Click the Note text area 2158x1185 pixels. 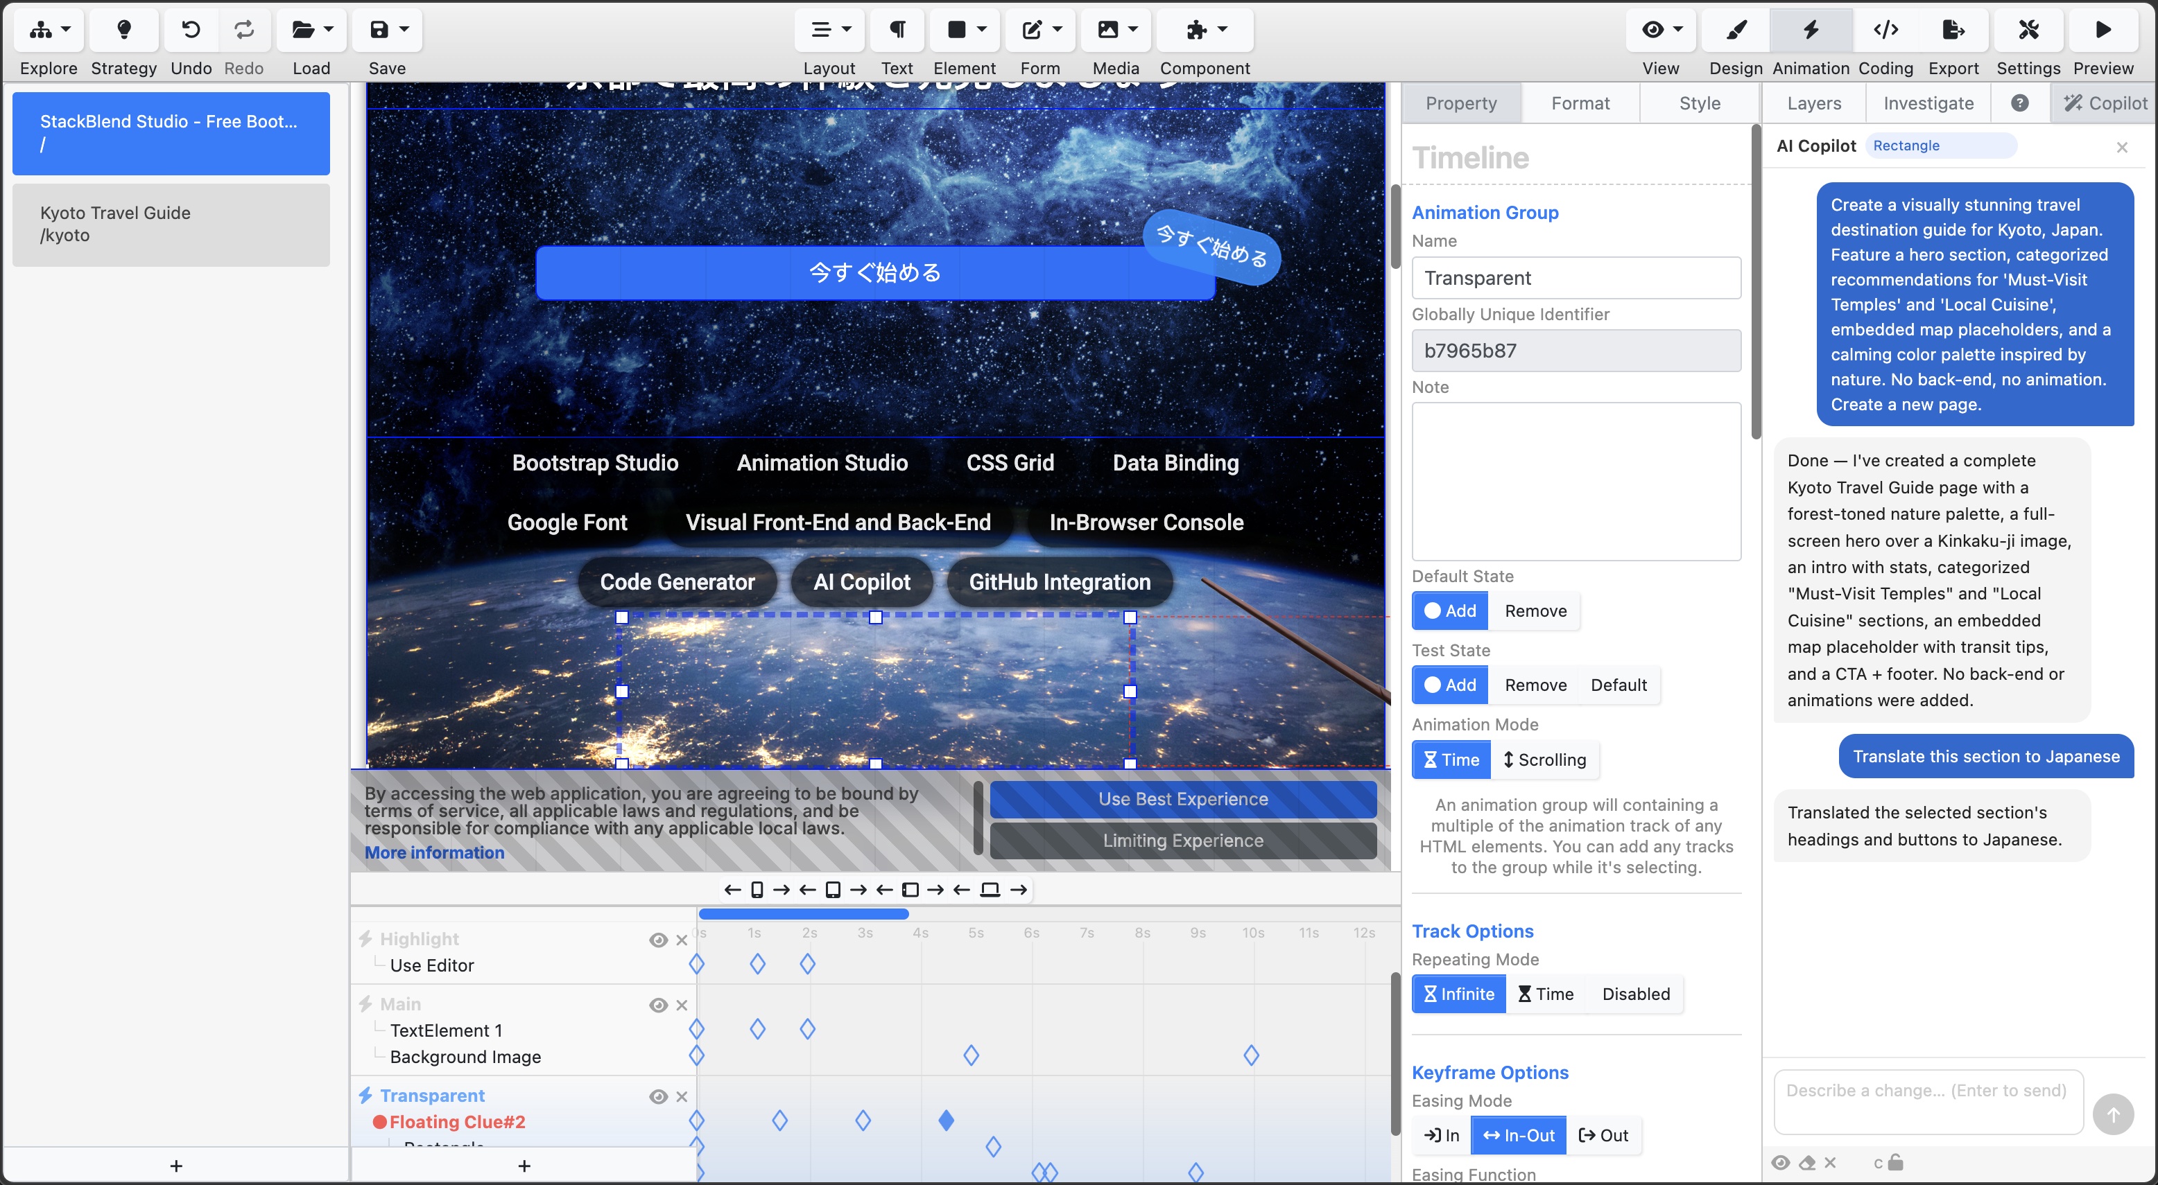click(x=1576, y=482)
